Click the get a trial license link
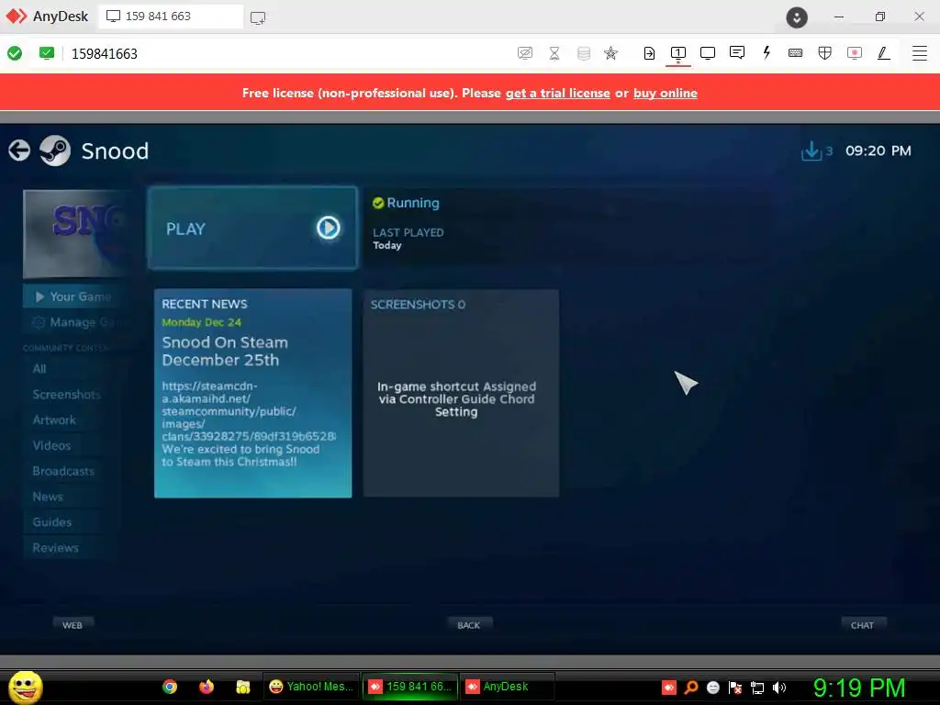940x705 pixels. pyautogui.click(x=557, y=93)
